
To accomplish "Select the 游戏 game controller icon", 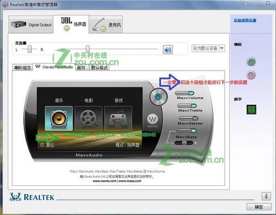I will [x=118, y=118].
